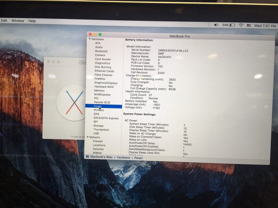Select SPI in the sidebar
Screen dimensions: 278x208
96,122
